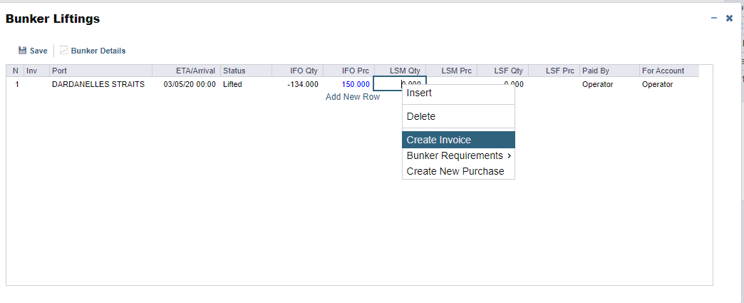Select Create Invoice menu option
Image resolution: width=744 pixels, height=303 pixels.
tap(438, 140)
